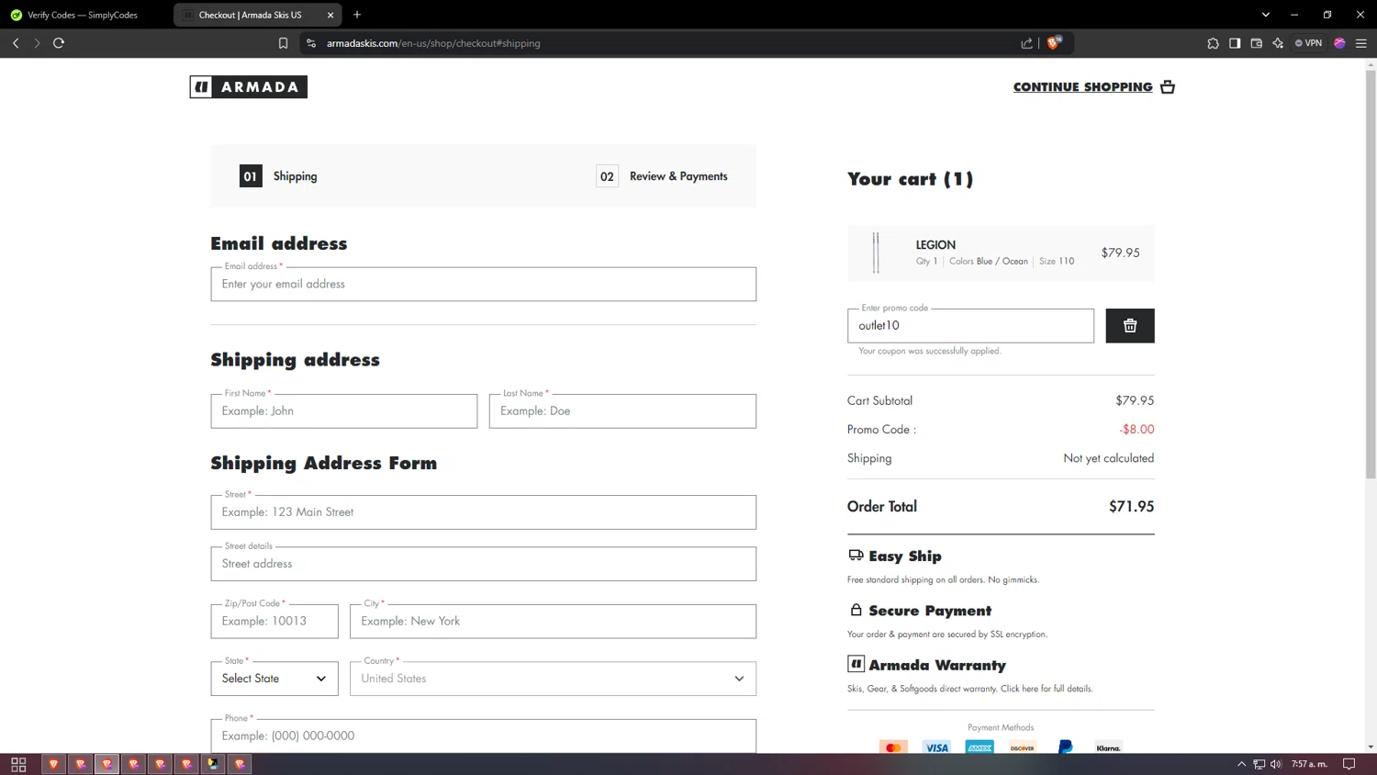Click the email address field

[x=483, y=285]
